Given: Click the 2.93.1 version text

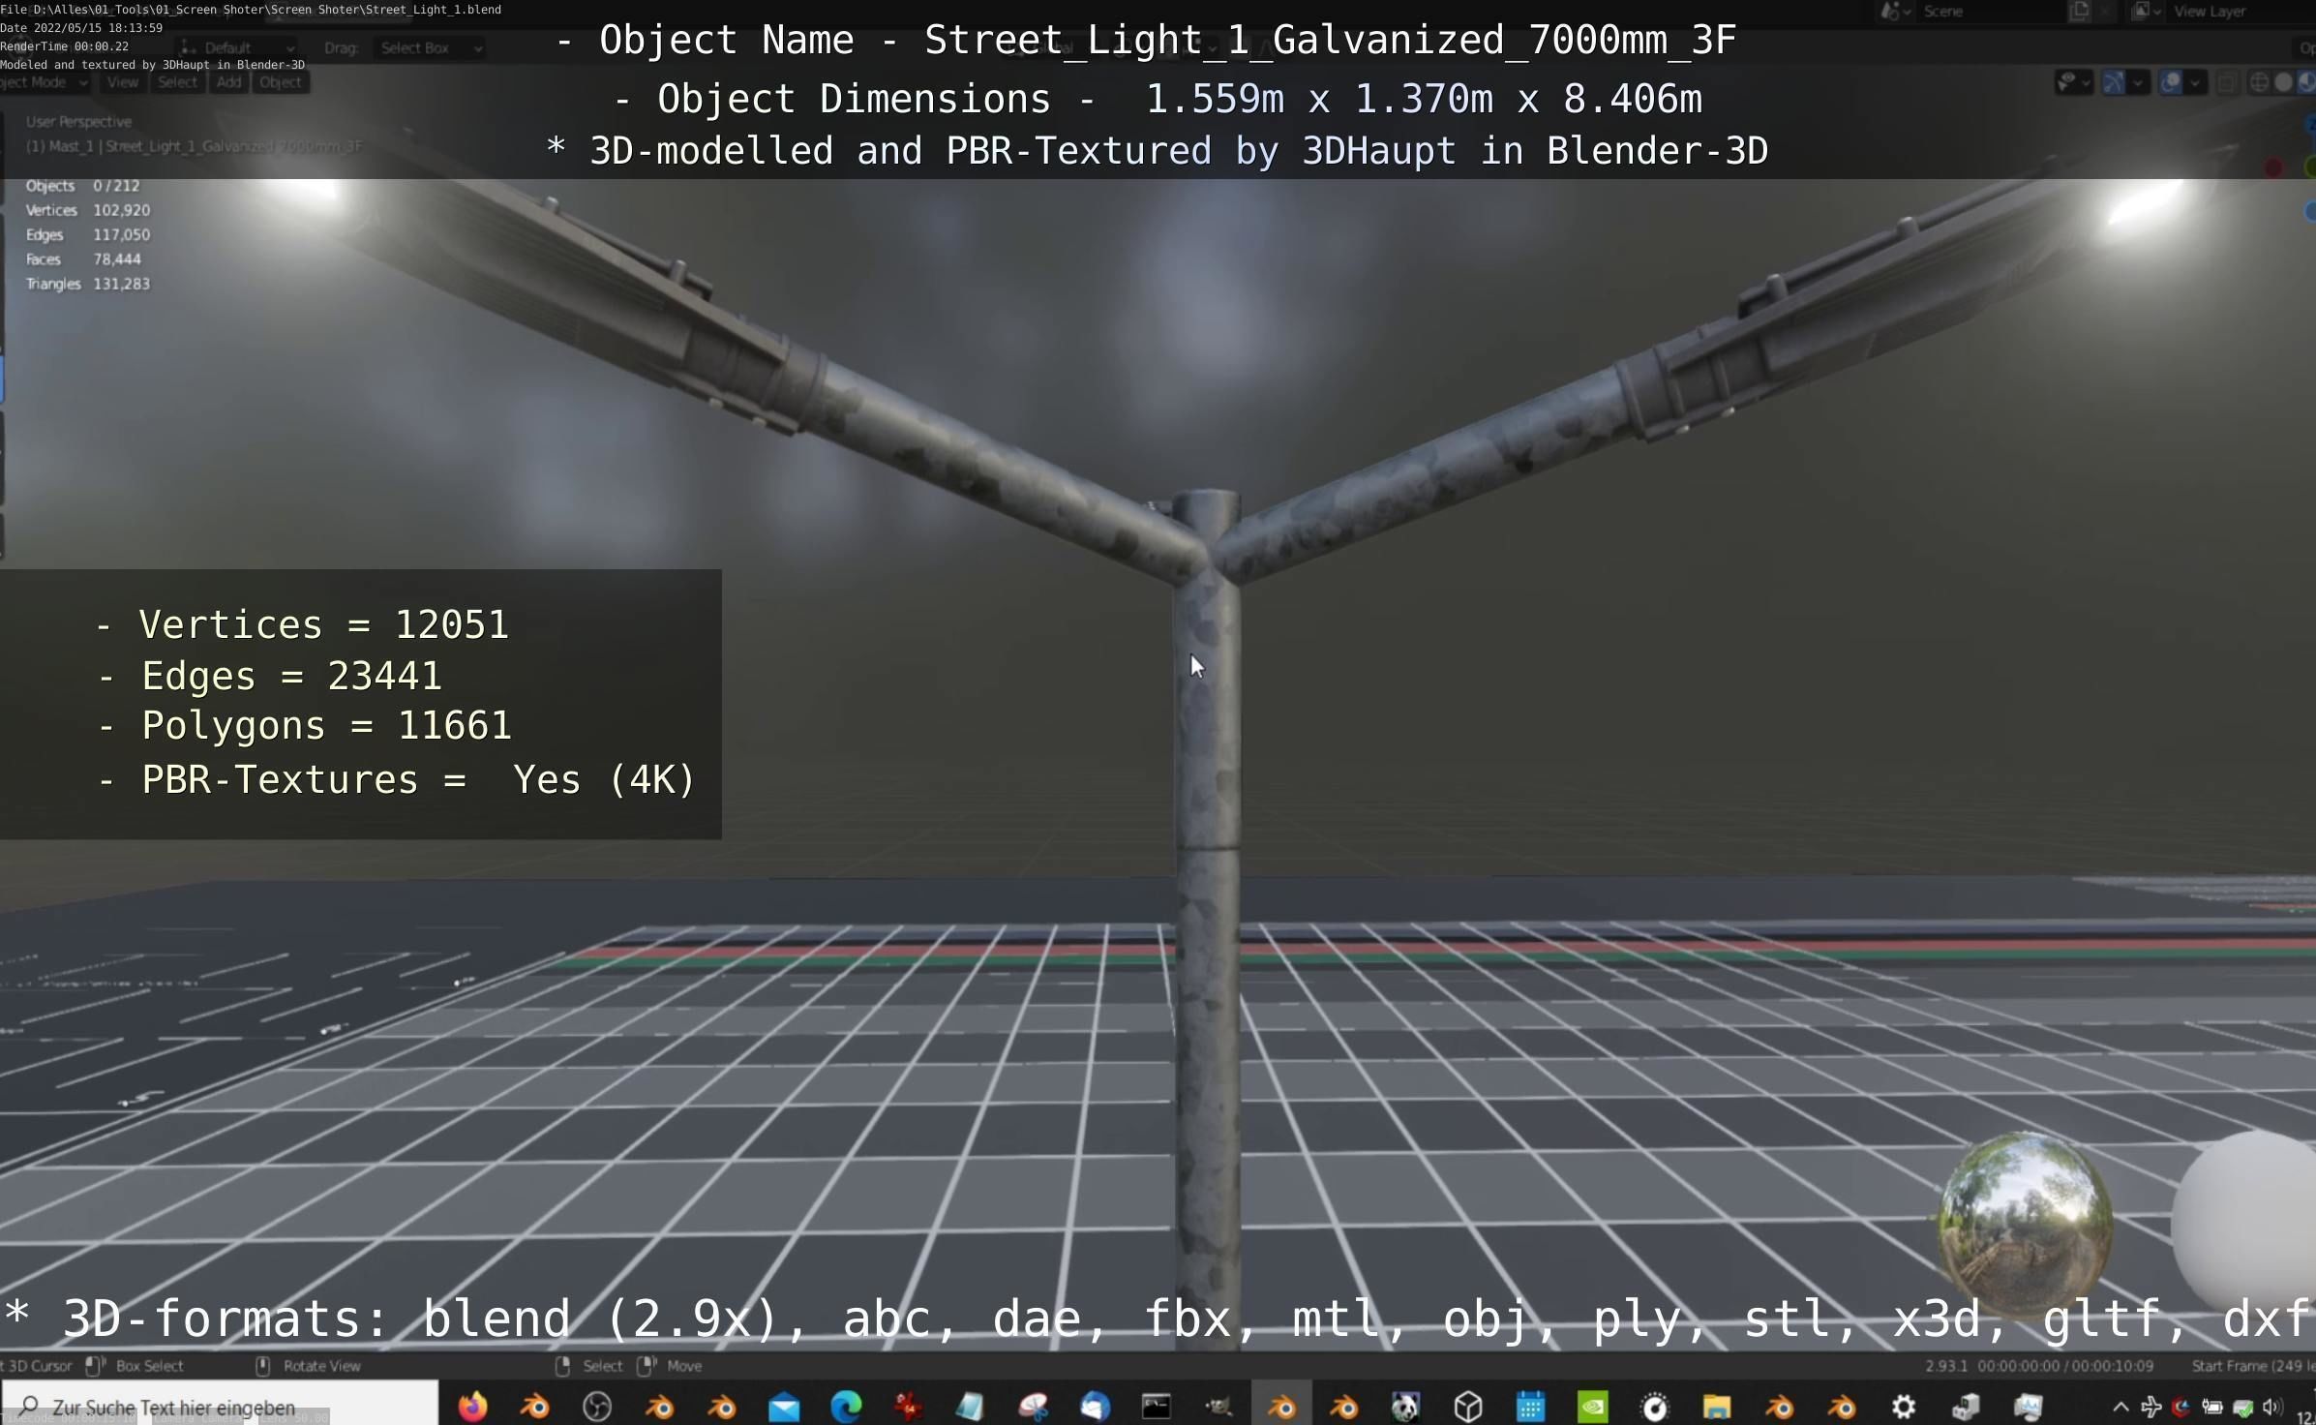Looking at the screenshot, I should point(1945,1366).
